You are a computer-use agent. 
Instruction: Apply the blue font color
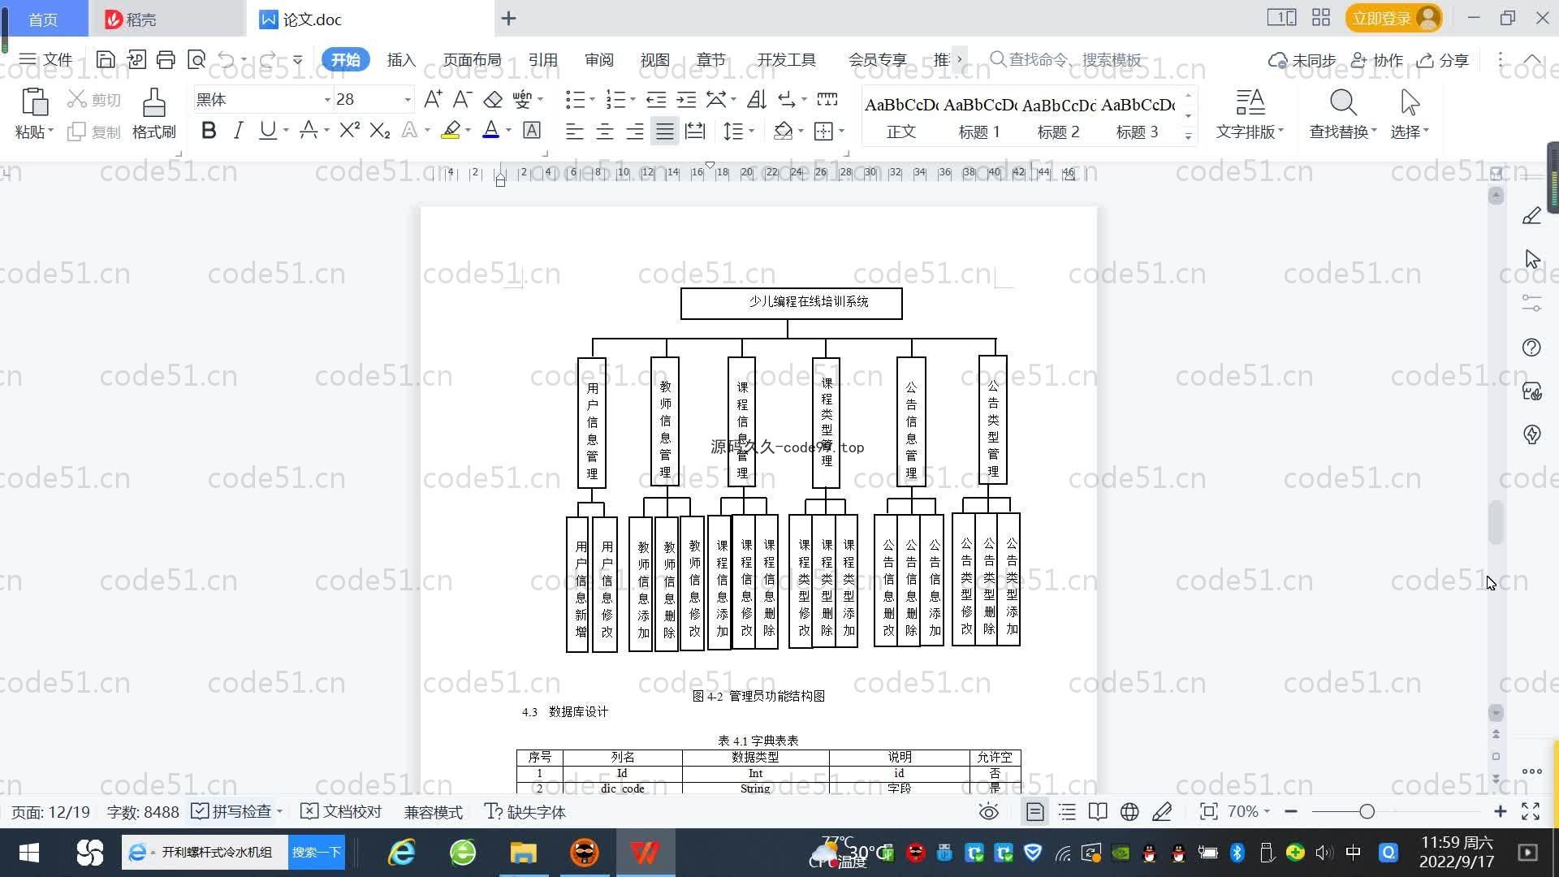490,130
